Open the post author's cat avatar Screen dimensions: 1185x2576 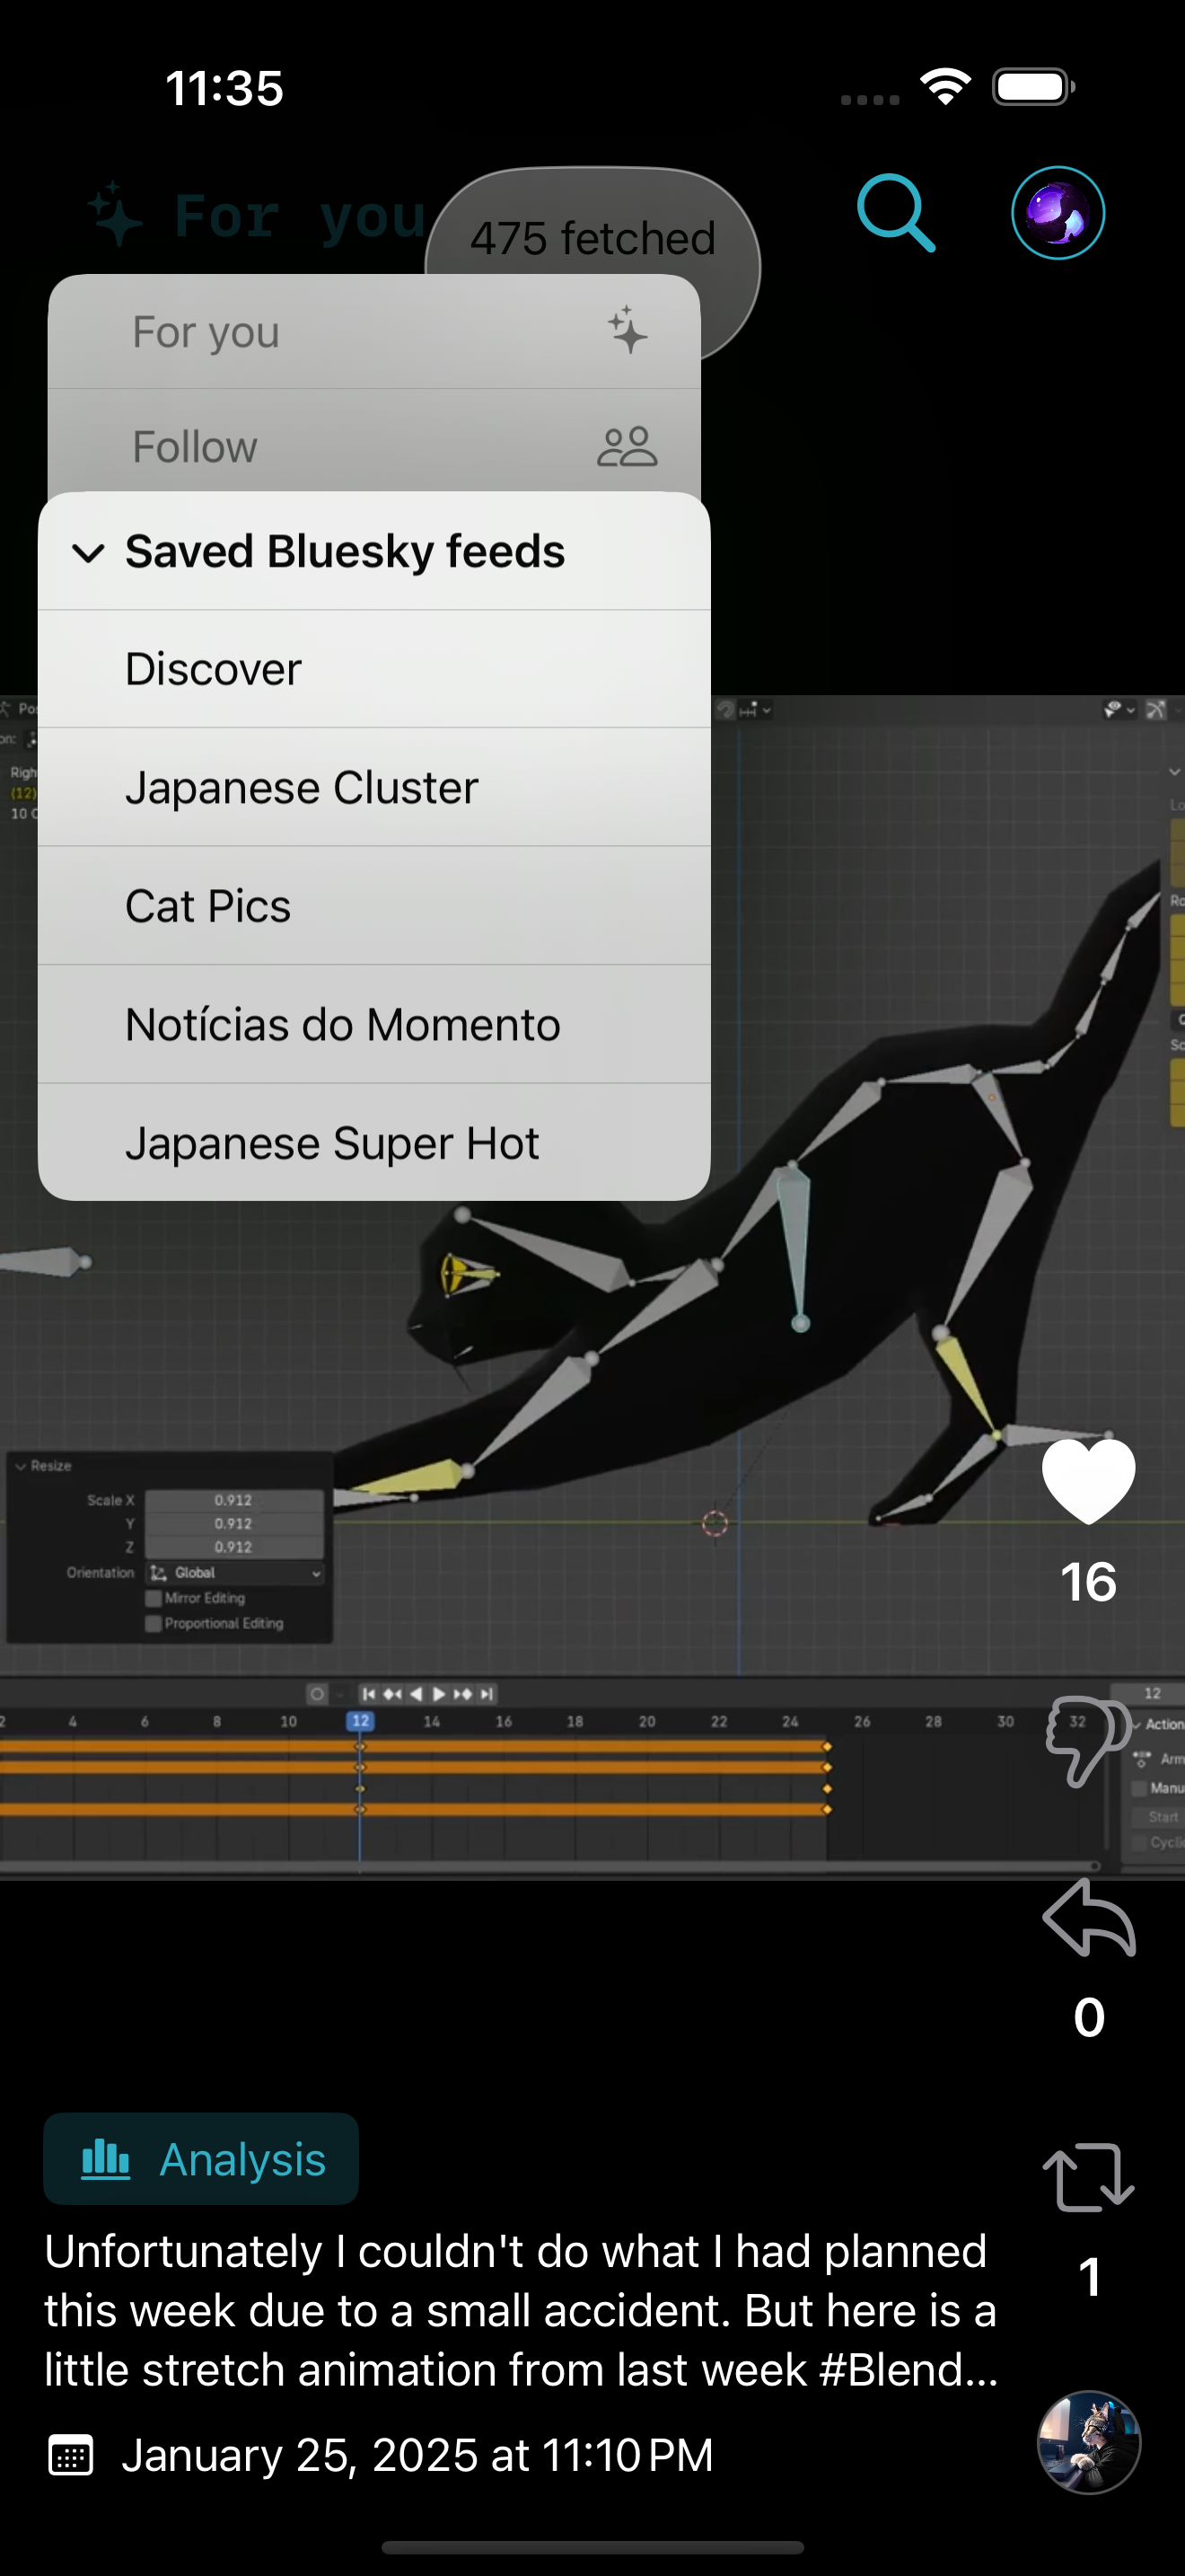coord(1088,2441)
